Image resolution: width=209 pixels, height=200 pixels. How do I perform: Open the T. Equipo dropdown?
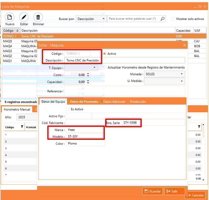pos(94,67)
